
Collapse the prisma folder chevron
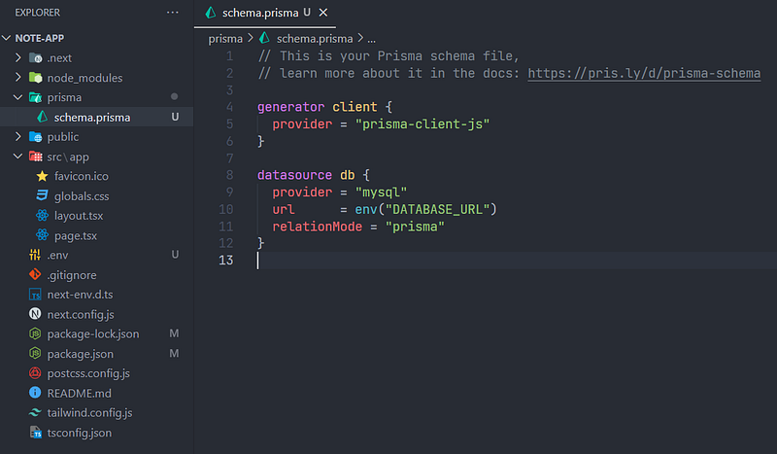tap(18, 97)
